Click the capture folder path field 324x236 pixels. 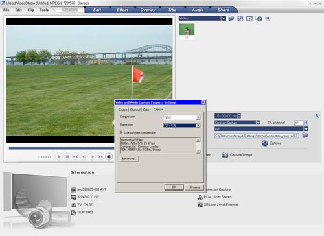(x=257, y=136)
